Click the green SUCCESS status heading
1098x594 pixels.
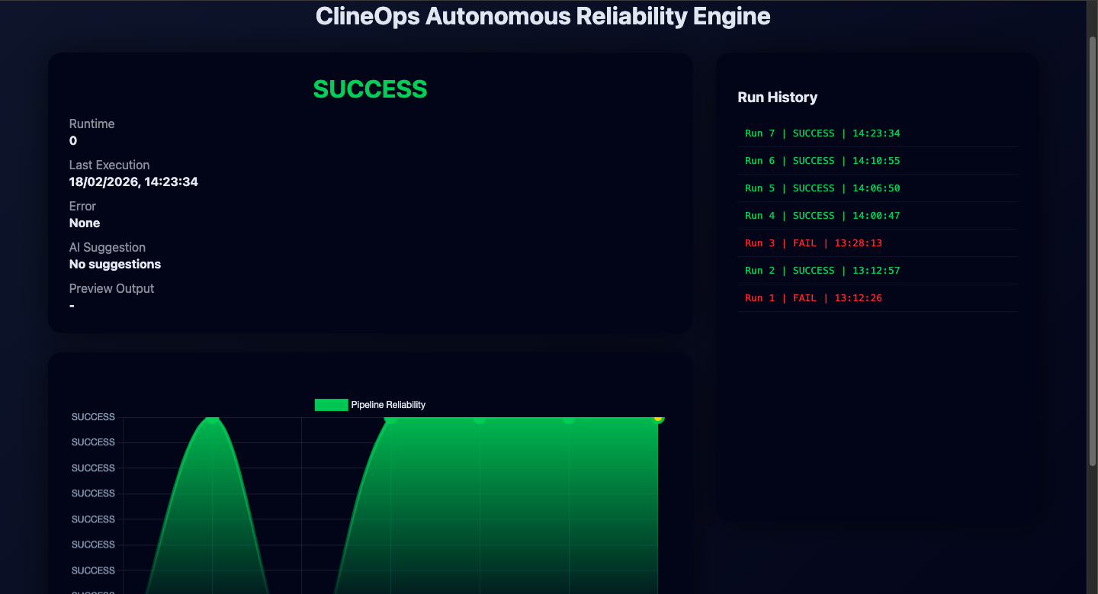(370, 89)
